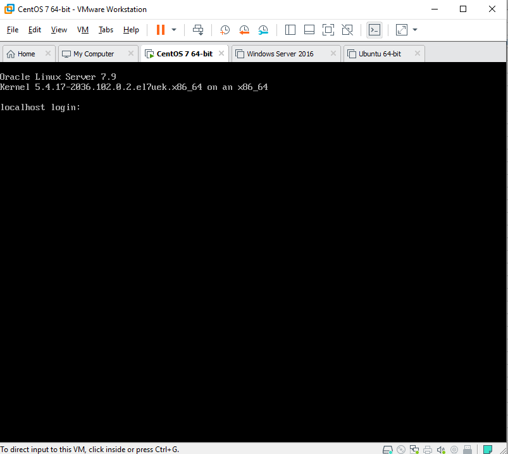This screenshot has height=454, width=508.
Task: Toggle the console view button
Action: (375, 30)
